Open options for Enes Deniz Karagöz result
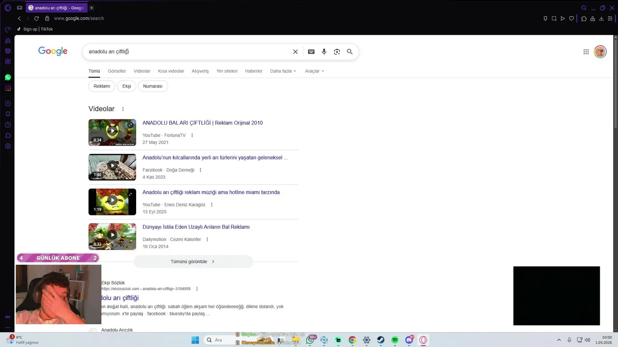Viewport: 618px width, 347px height. pos(211,205)
